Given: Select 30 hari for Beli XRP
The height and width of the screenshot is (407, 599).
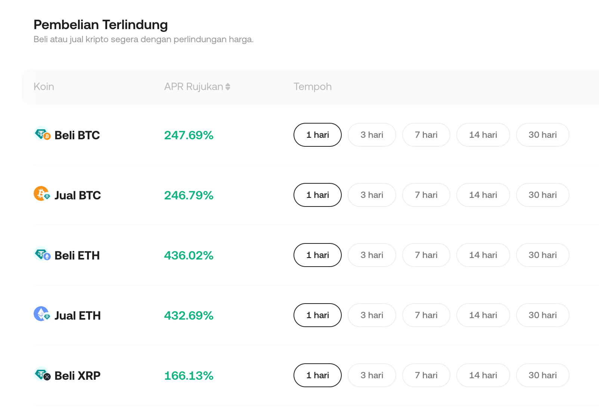Looking at the screenshot, I should click(x=542, y=375).
